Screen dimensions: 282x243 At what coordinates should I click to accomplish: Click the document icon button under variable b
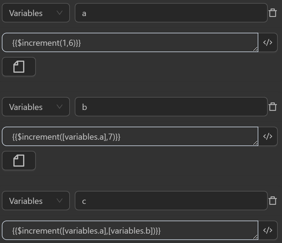point(19,161)
